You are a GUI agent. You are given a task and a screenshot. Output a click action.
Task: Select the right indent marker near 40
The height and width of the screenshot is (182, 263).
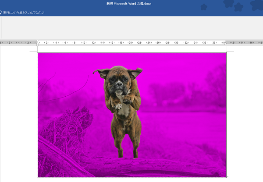(226, 44)
